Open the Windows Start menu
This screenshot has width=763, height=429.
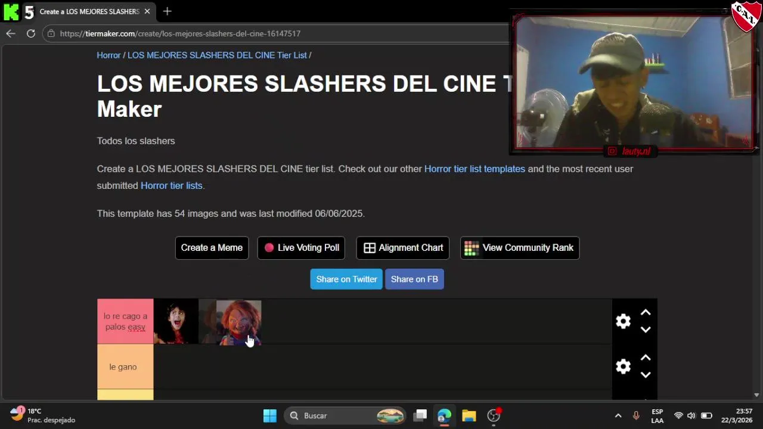270,416
